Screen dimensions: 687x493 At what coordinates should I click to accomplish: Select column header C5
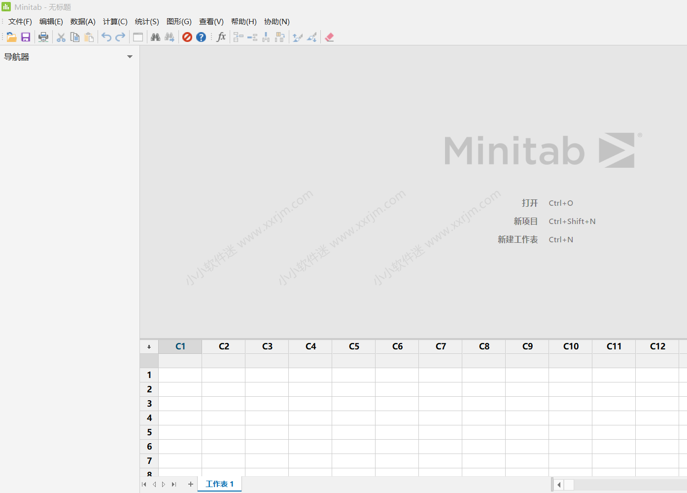354,346
